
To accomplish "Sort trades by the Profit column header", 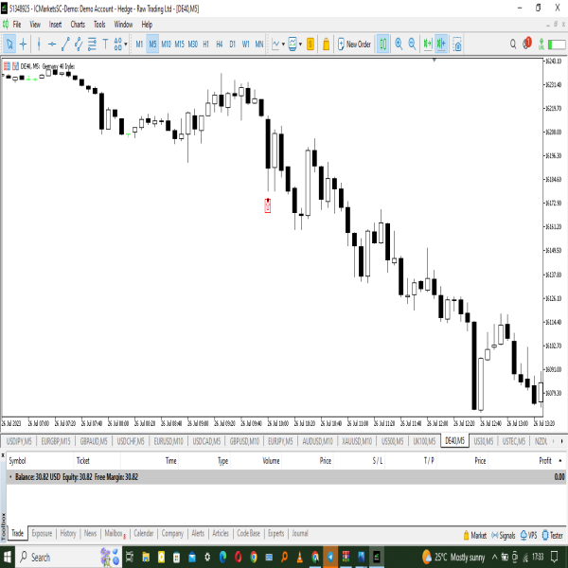I will point(545,461).
